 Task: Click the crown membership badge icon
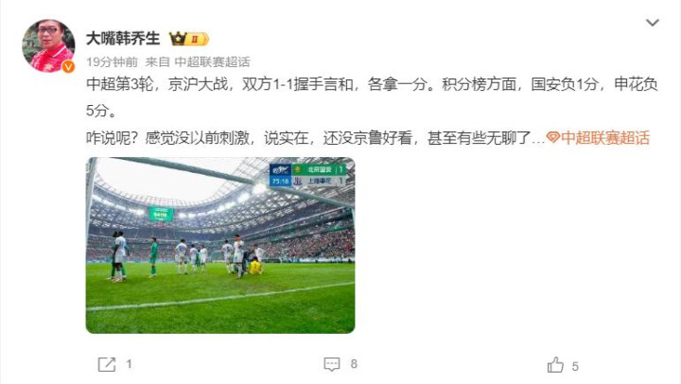(x=178, y=39)
